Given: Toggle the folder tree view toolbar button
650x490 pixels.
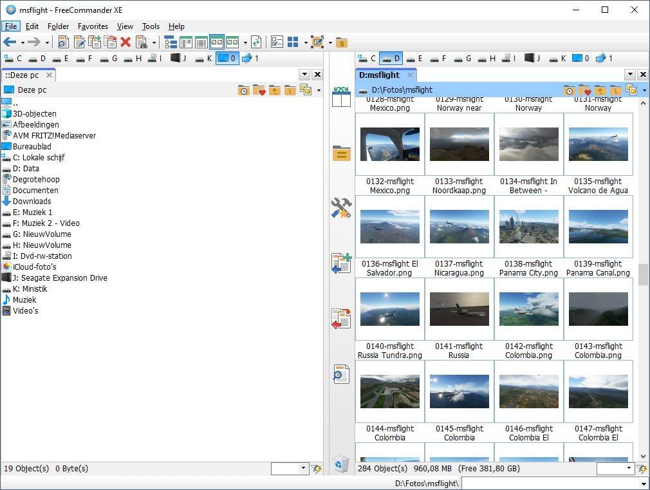Looking at the screenshot, I should click(171, 42).
